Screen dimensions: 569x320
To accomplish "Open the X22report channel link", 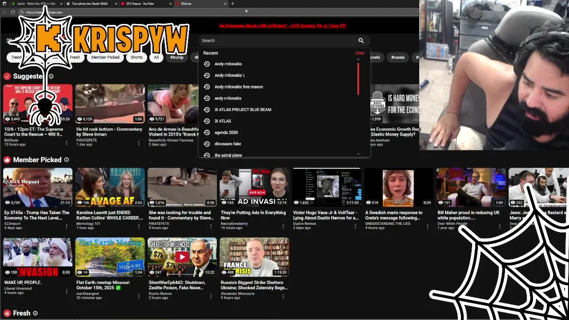I will tap(12, 224).
